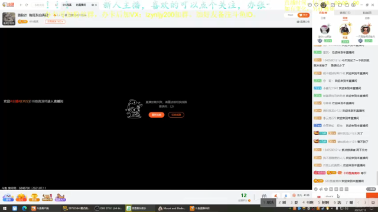Click the page refresh icon

click(27, 5)
